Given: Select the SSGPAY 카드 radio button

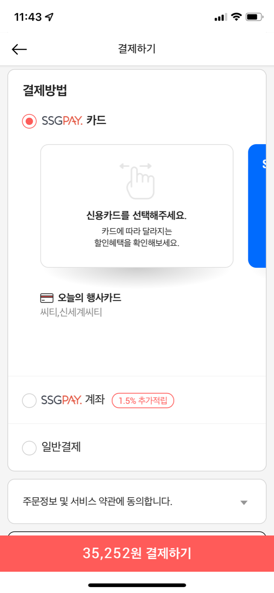Looking at the screenshot, I should [x=30, y=121].
